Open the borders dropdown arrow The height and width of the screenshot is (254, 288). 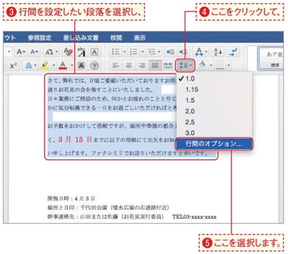tap(229, 65)
